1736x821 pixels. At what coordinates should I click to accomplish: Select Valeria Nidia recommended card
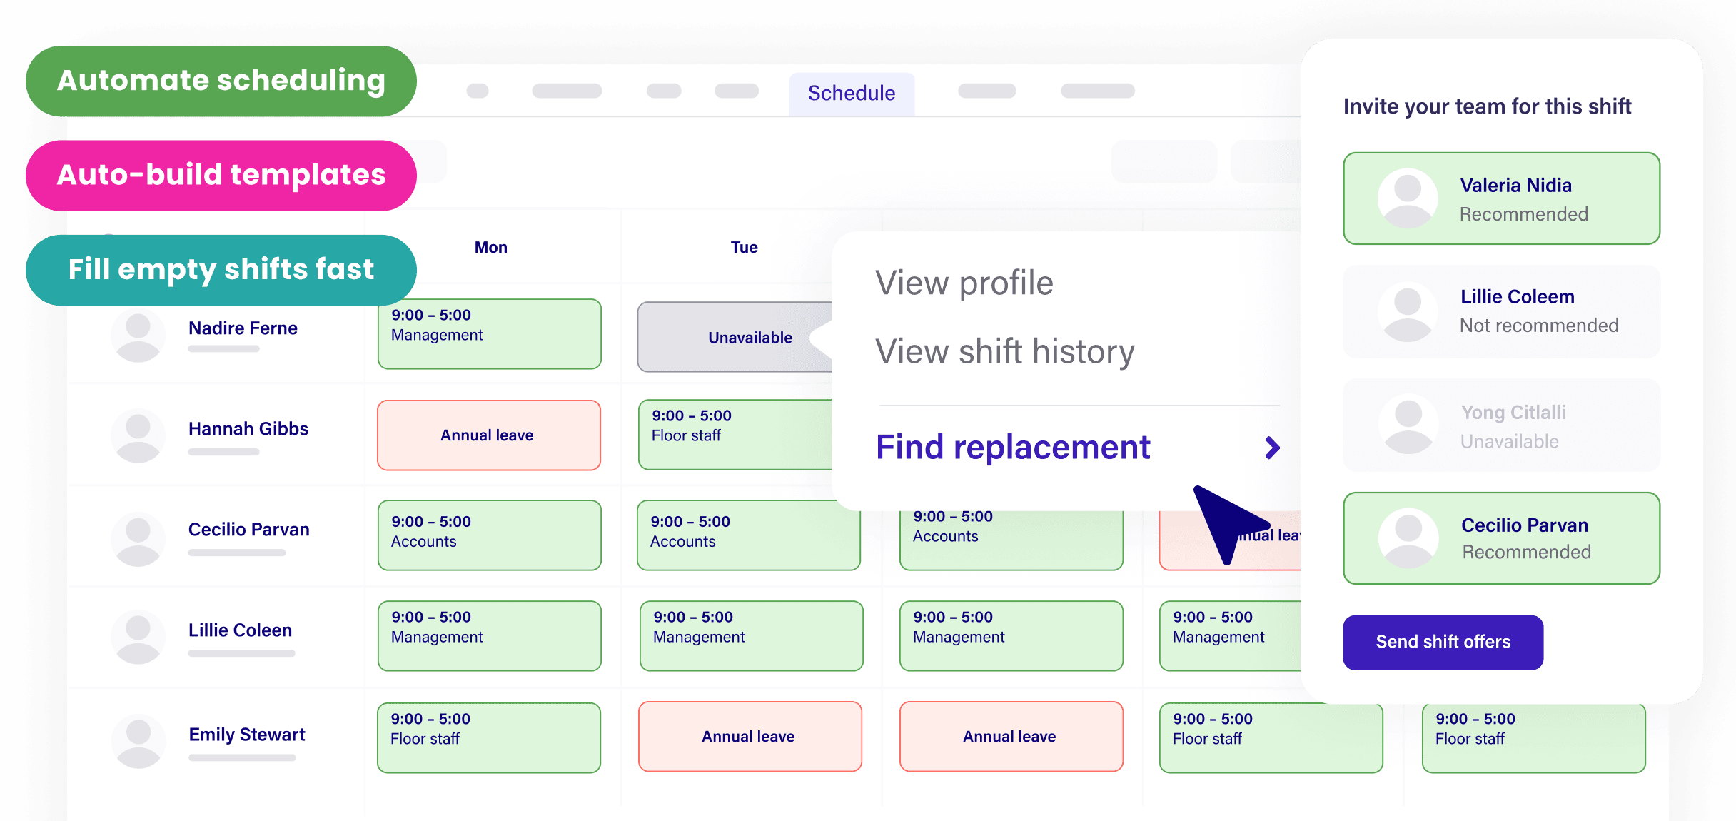click(x=1501, y=198)
